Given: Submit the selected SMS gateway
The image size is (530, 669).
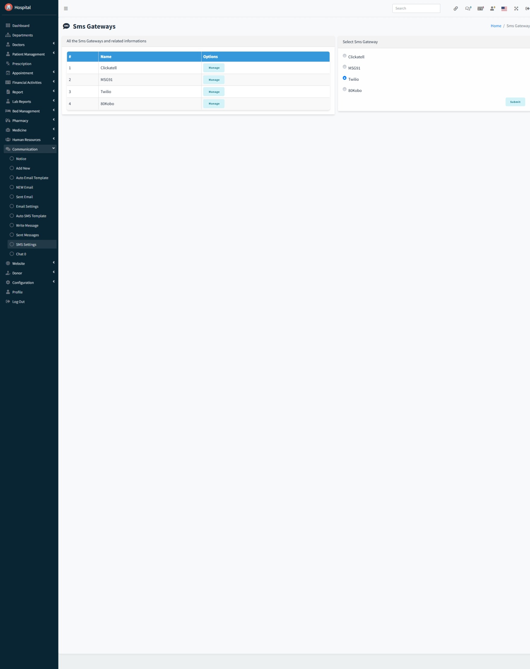Looking at the screenshot, I should (x=515, y=102).
